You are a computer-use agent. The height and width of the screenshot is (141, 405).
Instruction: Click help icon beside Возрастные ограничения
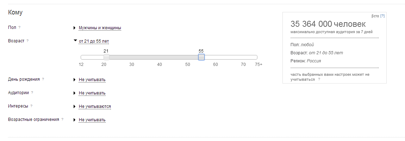(62, 119)
